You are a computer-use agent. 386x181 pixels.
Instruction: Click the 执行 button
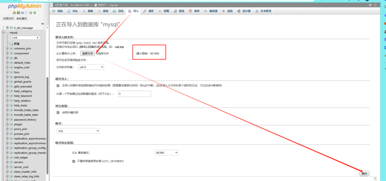click(365, 173)
